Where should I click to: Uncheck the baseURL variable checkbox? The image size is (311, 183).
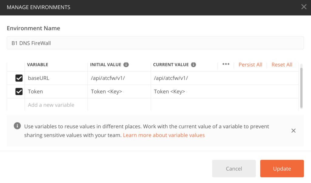pos(19,78)
